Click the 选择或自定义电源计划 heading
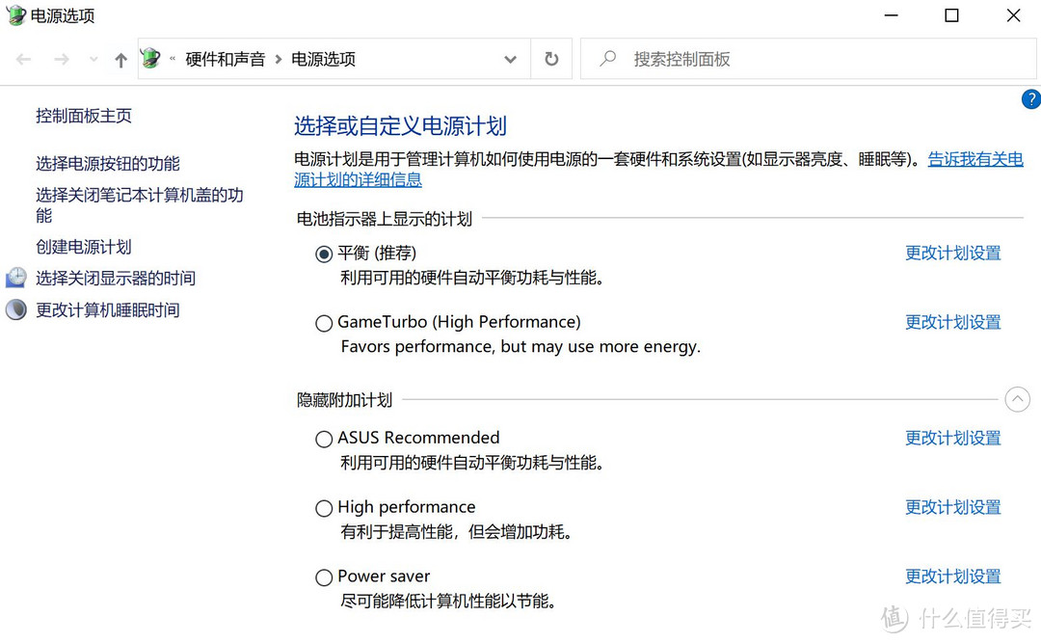1041x643 pixels. [x=400, y=125]
